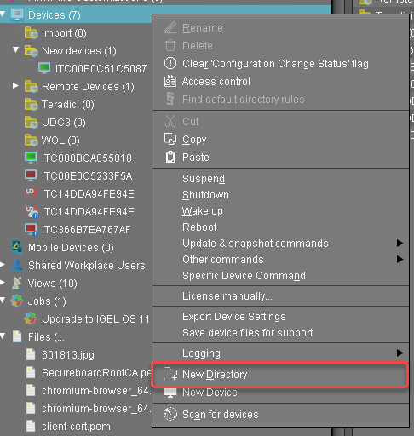Image resolution: width=414 pixels, height=436 pixels.
Task: Open the Logging submenu arrow
Action: point(400,353)
